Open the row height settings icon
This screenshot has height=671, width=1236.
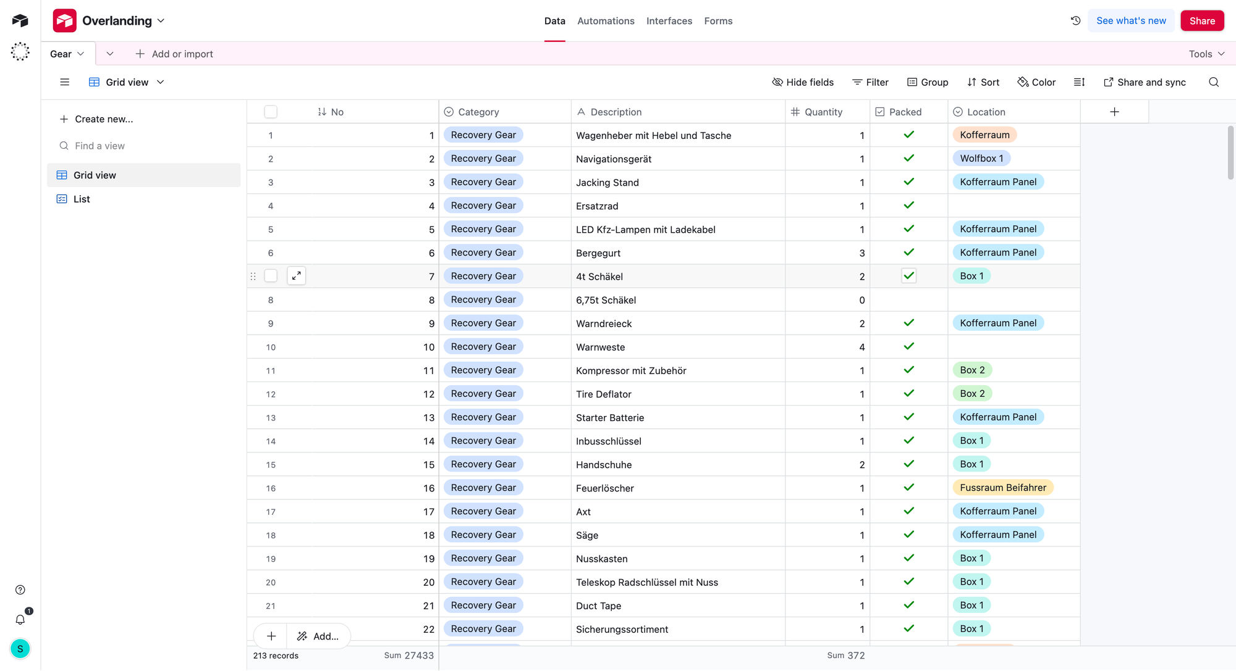[x=1079, y=81]
